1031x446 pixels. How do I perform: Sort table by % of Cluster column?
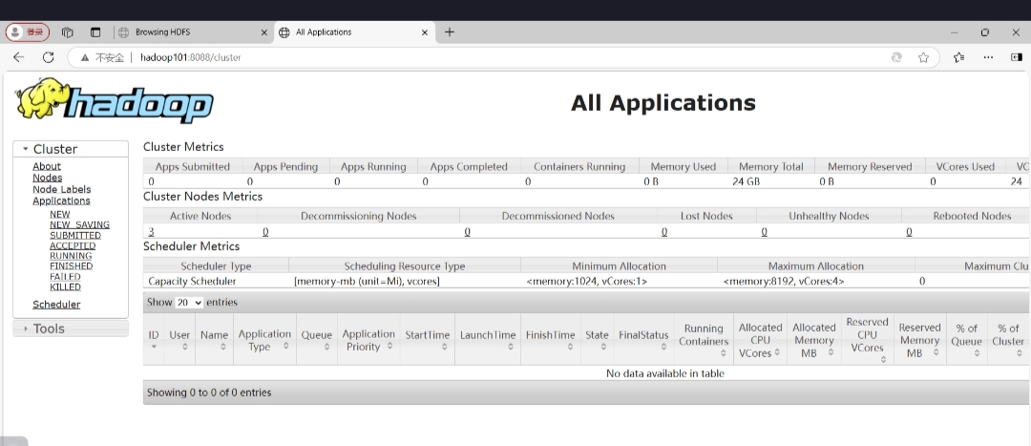tap(1008, 339)
